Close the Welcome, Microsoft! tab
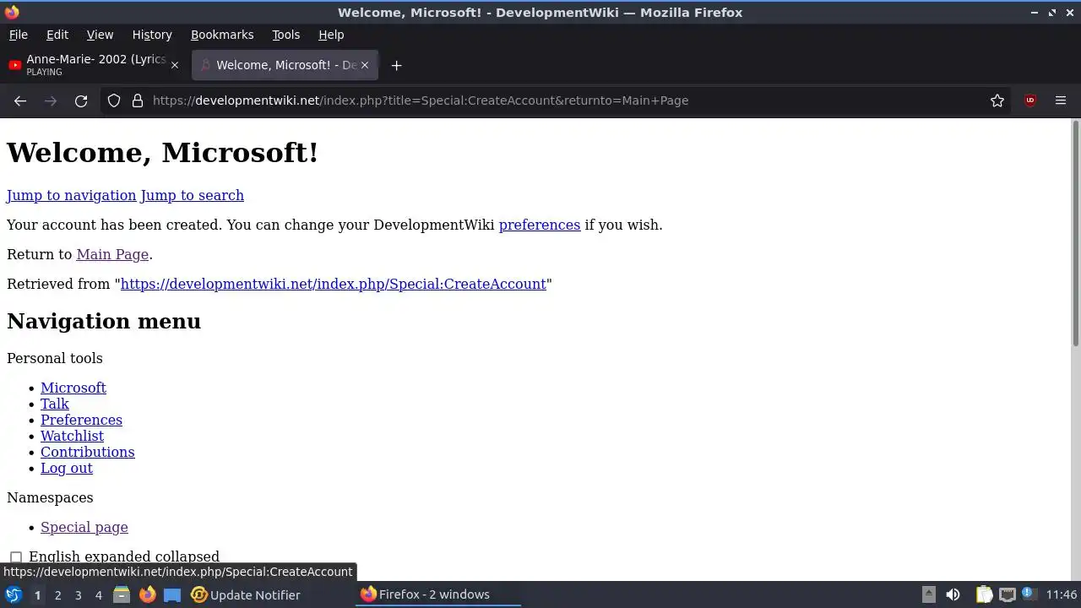This screenshot has width=1081, height=608. pyautogui.click(x=366, y=65)
